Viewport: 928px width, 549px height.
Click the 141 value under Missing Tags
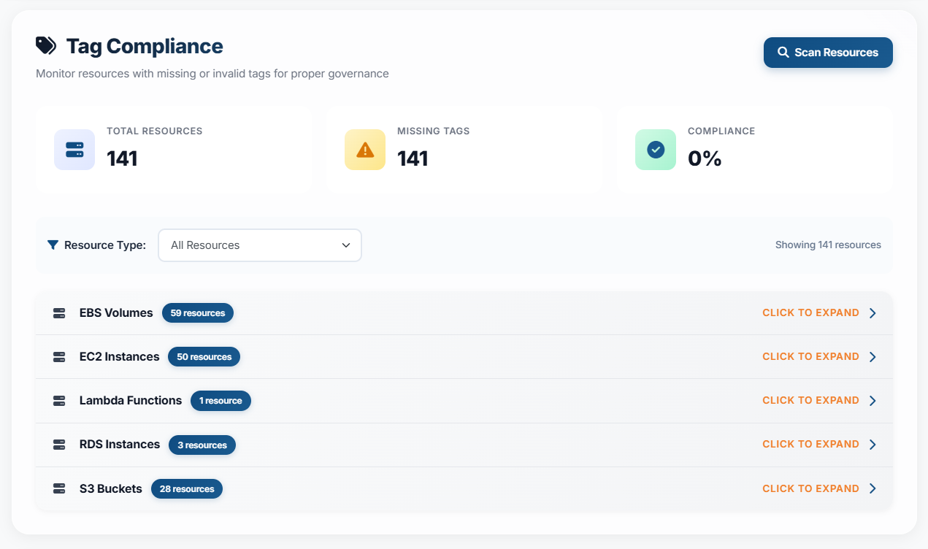click(x=413, y=158)
